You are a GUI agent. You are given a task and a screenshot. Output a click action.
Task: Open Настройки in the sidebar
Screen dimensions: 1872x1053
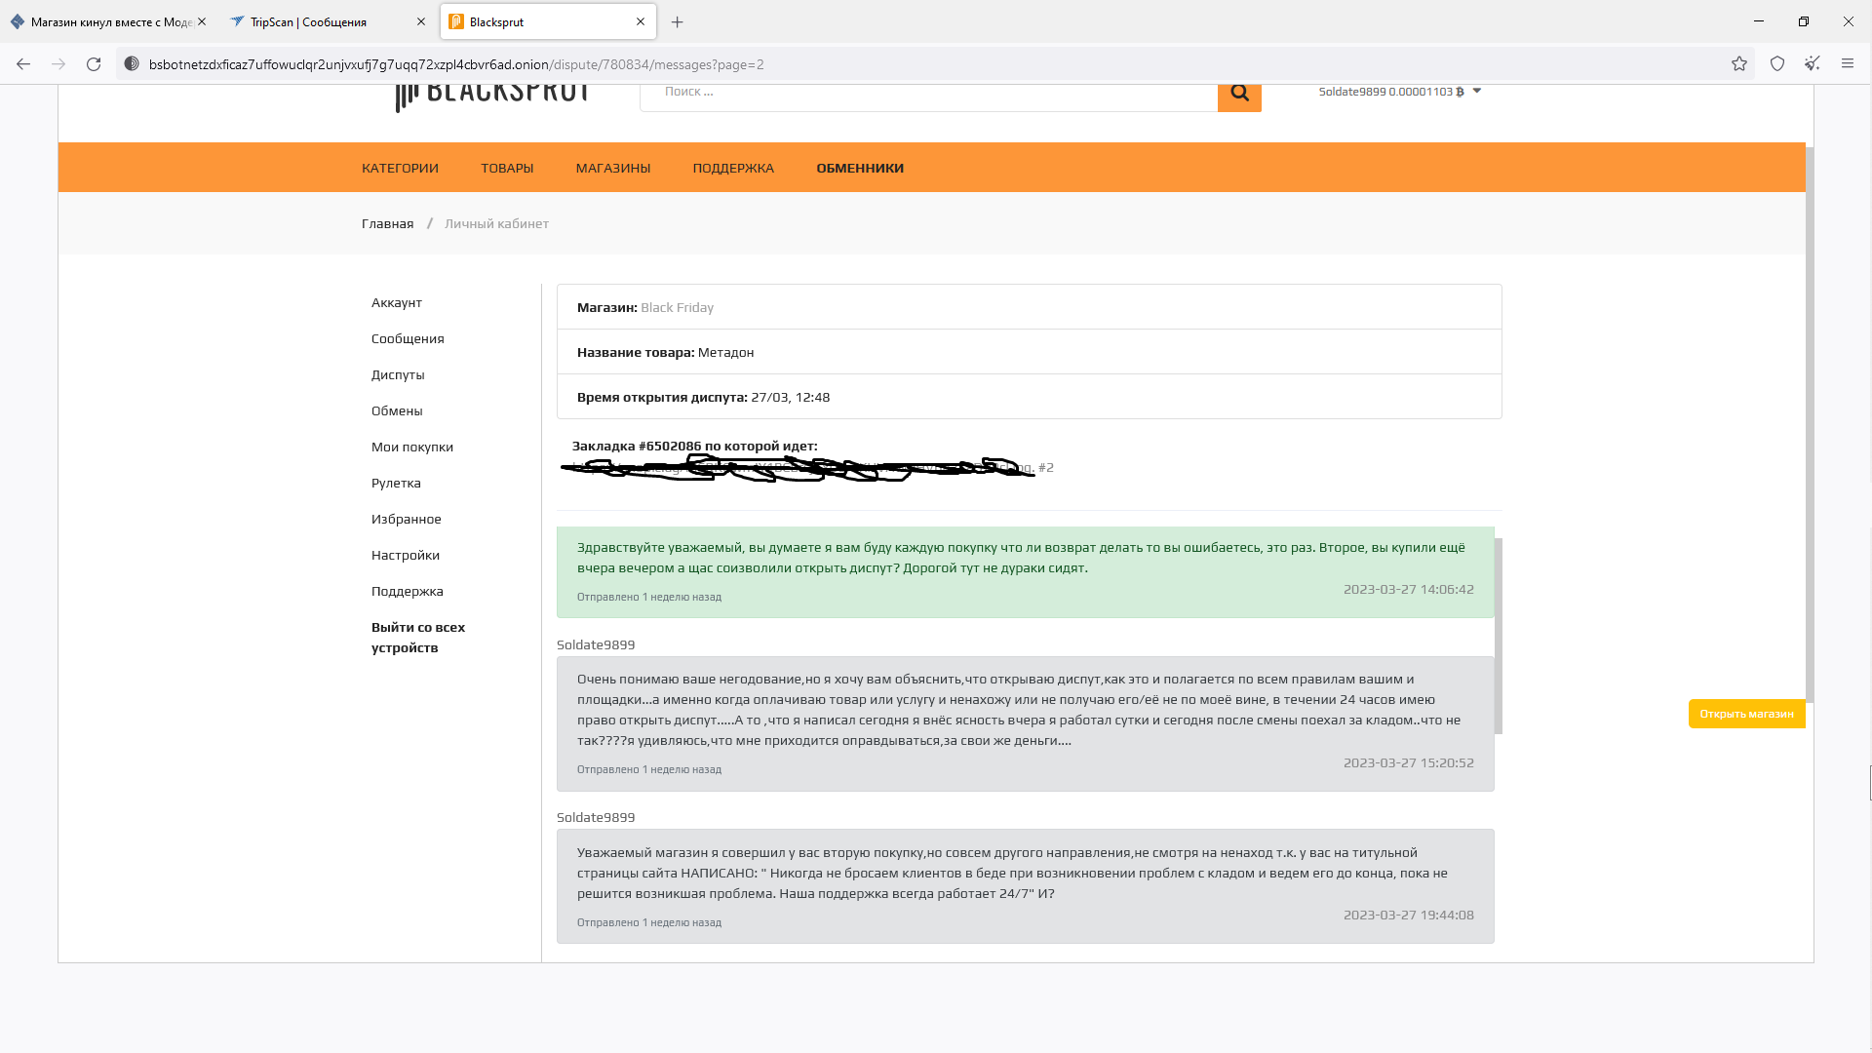[406, 555]
